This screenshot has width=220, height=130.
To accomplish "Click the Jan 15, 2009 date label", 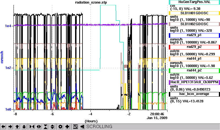I will point(157,118).
